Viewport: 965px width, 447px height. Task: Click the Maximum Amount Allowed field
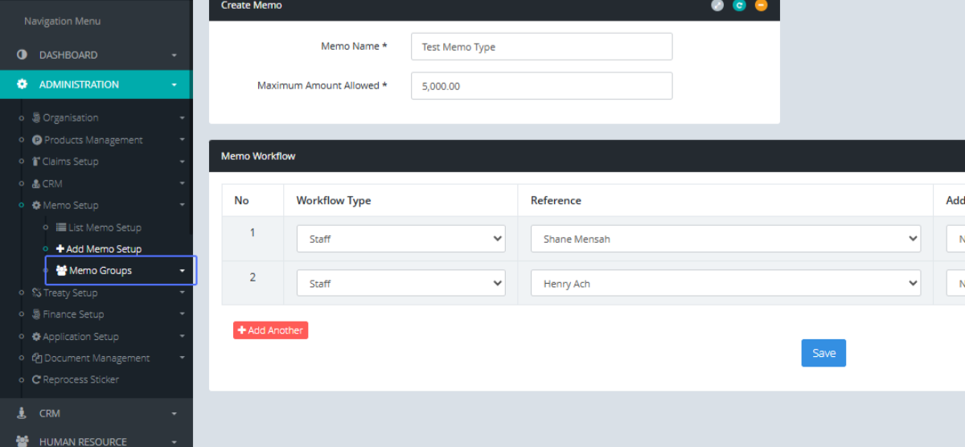tap(541, 86)
